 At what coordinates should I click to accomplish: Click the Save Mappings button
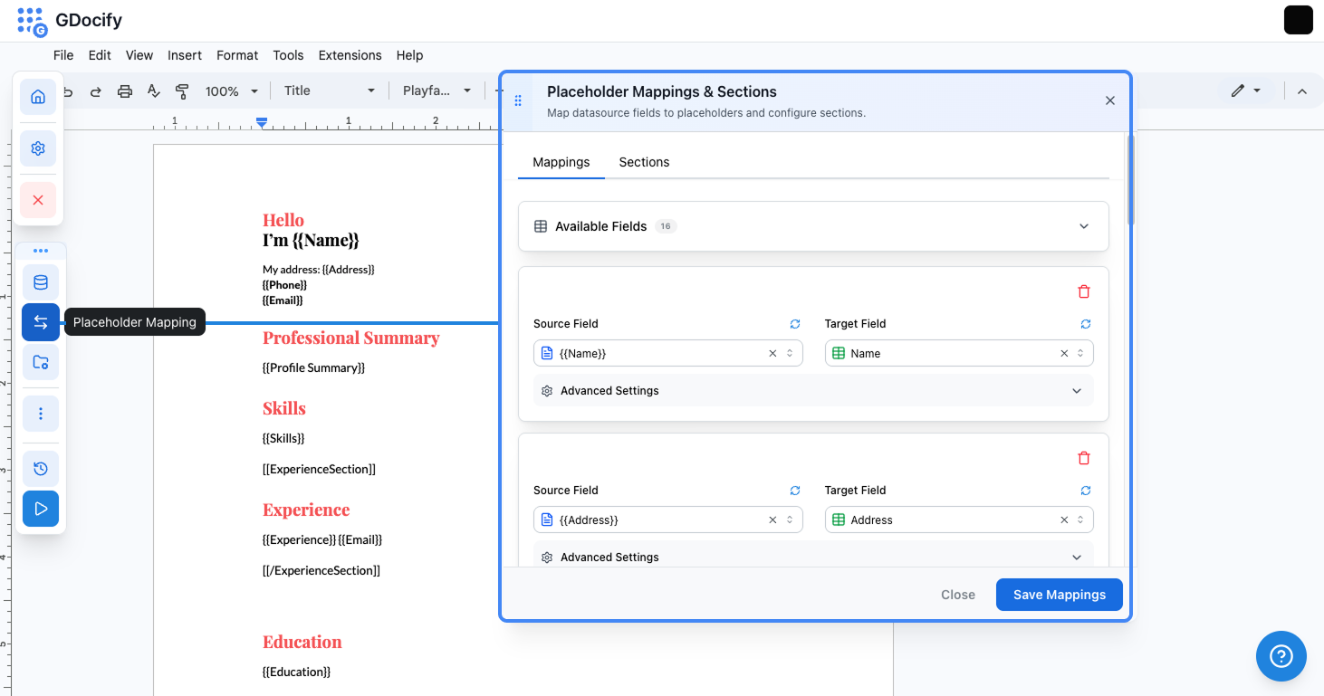(x=1059, y=595)
